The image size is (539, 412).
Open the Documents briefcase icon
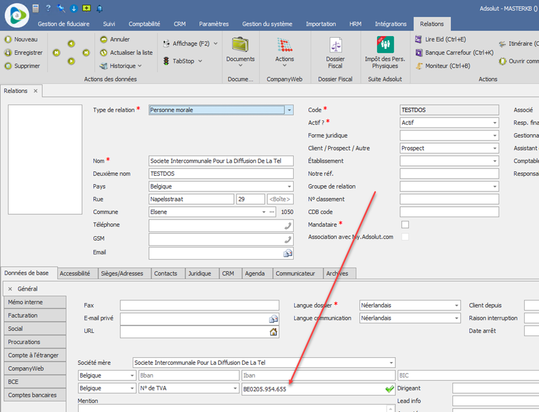point(240,45)
